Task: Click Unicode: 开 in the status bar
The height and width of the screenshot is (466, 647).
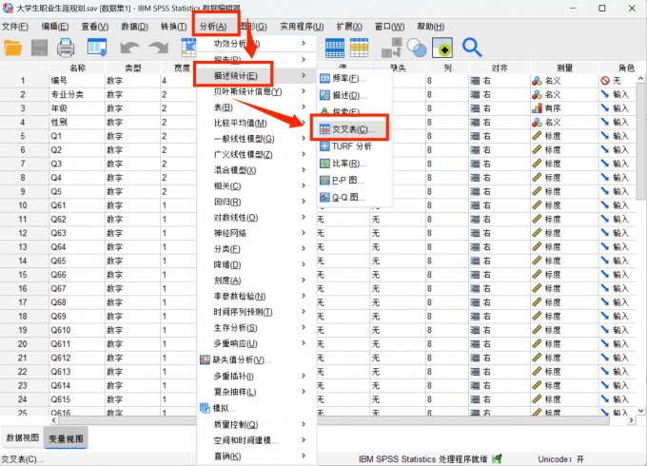Action: (560, 459)
